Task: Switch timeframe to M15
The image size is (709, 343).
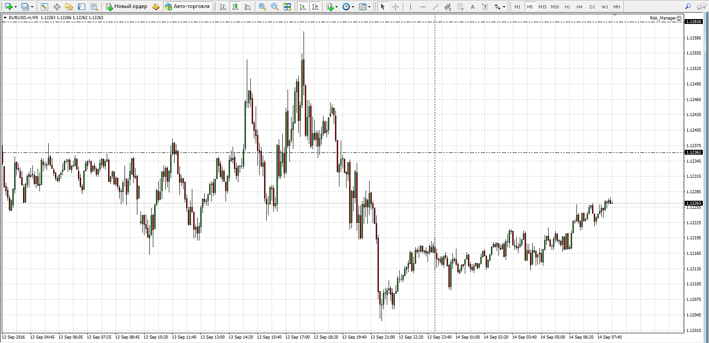Action: point(542,7)
